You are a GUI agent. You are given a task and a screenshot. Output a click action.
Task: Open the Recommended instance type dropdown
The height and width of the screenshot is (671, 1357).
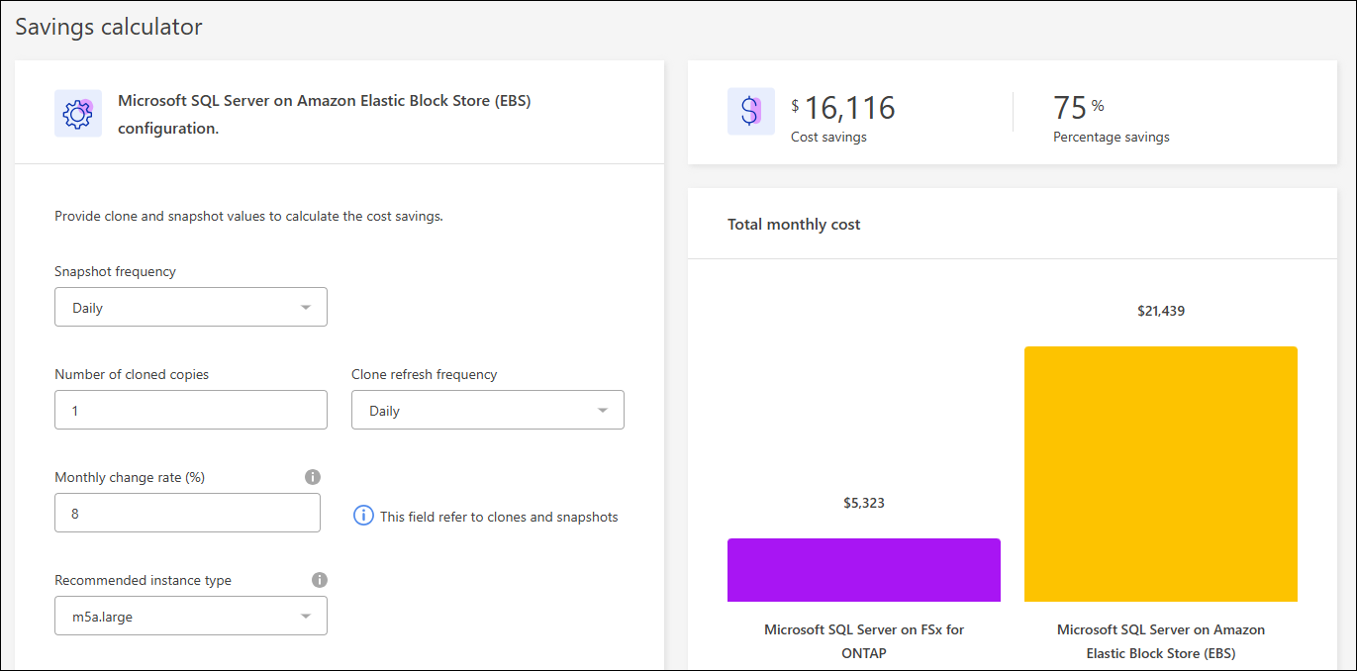coord(191,617)
